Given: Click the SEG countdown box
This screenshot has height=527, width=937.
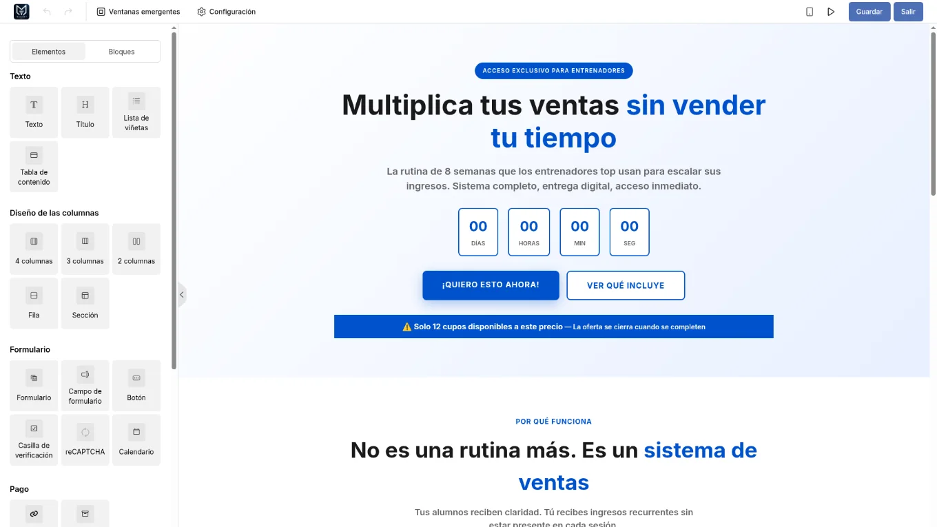Looking at the screenshot, I should (630, 232).
